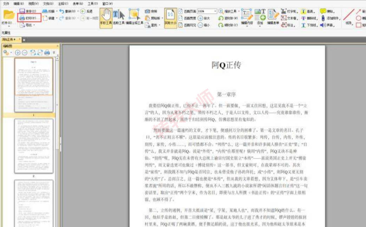This screenshot has width=366, height=227.
Task: Open the 注释 menu
Action: click(63, 4)
